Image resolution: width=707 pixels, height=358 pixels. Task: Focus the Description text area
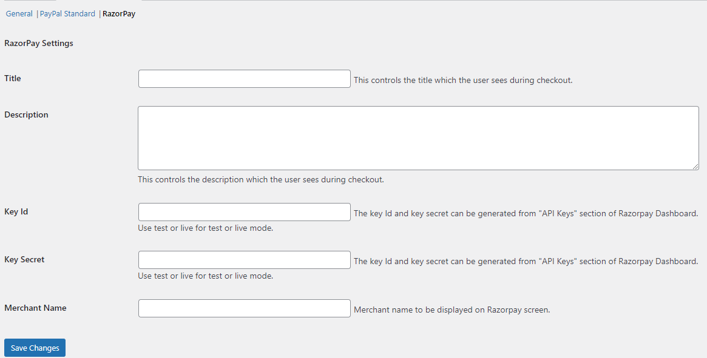[x=418, y=138]
